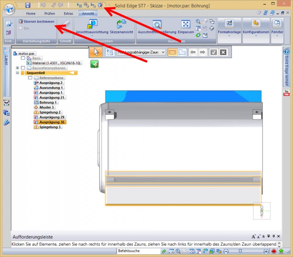Screen dimensions: 293x257
Task: Click the Skizzenansicht icon
Action: click(x=121, y=25)
